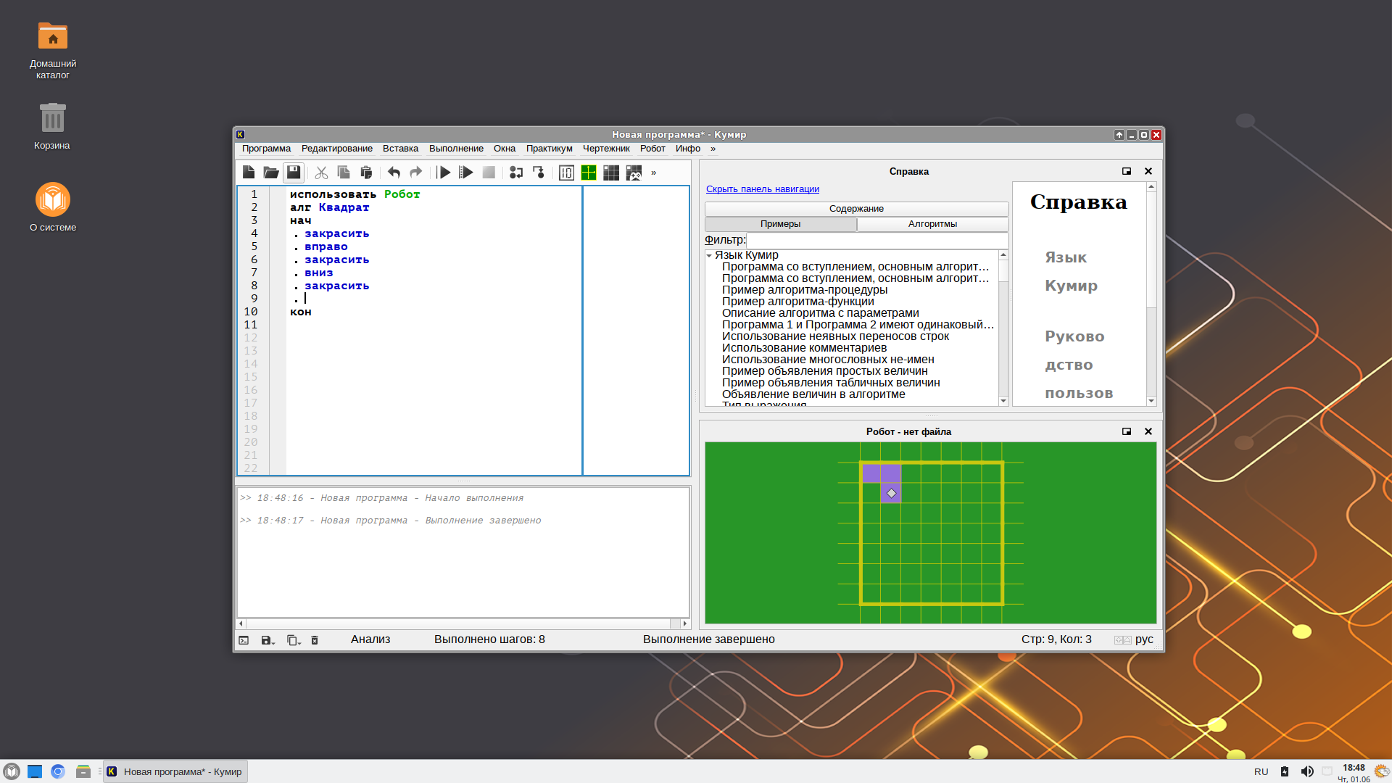Select Пример алгоритма-процедуры in examples list
1392x783 pixels.
(x=805, y=290)
